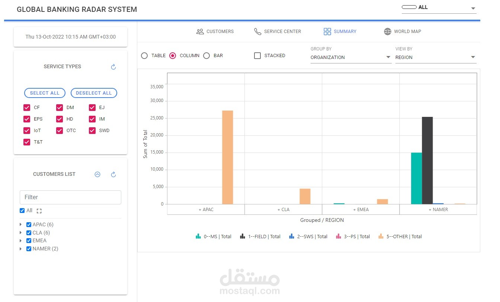Toggle the ALL switch at top right
Viewport: 500px width, 302px height.
tap(409, 7)
